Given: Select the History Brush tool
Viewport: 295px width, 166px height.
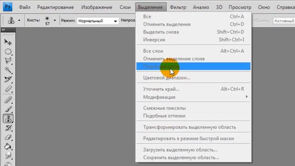Looking at the screenshot, I should coord(8,128).
